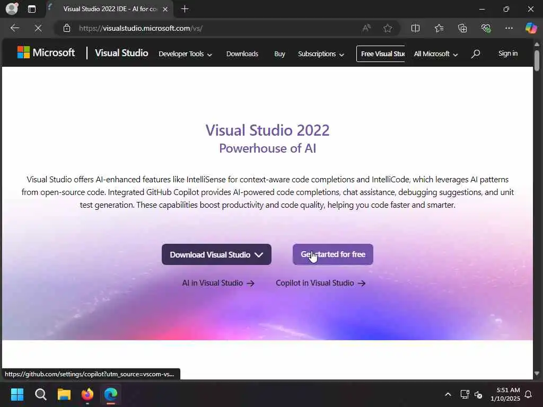Open the Edge profile avatar
Screen dimensions: 543x407
tap(12, 8)
